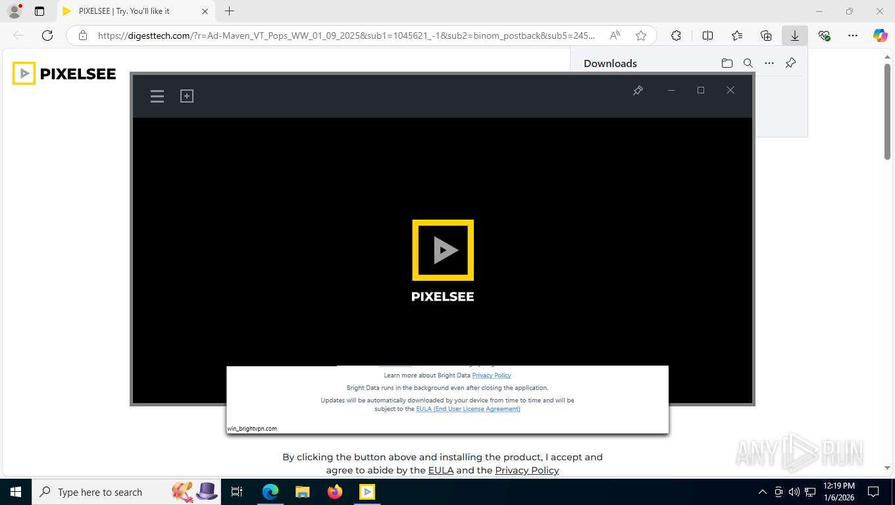Open the tab actions menu icon
The width and height of the screenshot is (895, 505).
tap(39, 11)
